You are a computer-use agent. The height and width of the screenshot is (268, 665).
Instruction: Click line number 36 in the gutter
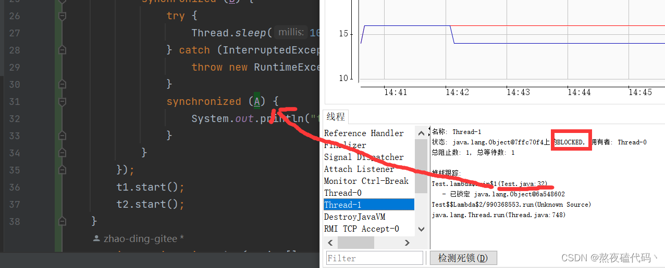(15, 187)
